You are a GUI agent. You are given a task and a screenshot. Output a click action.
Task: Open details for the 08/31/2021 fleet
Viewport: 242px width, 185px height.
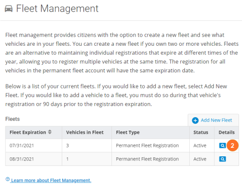point(222,159)
